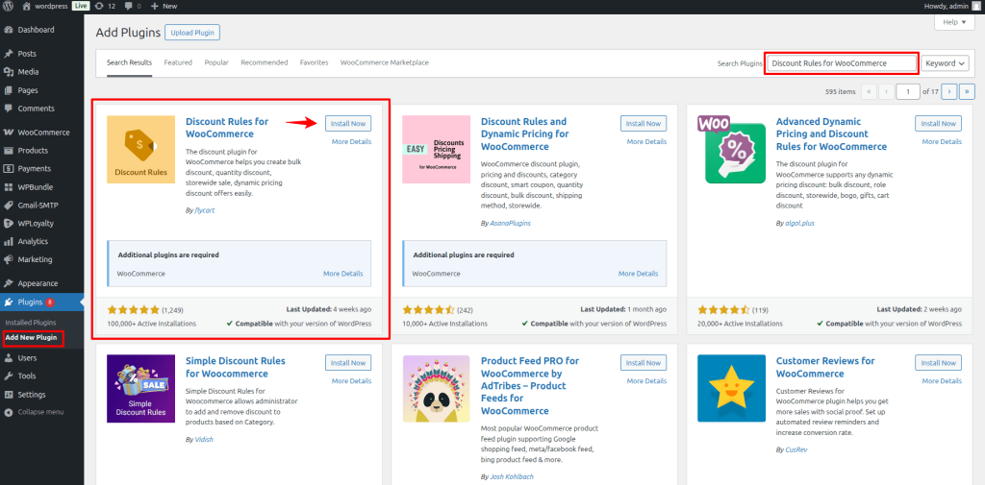The width and height of the screenshot is (985, 485).
Task: Open the algol.plus author link
Action: point(799,223)
